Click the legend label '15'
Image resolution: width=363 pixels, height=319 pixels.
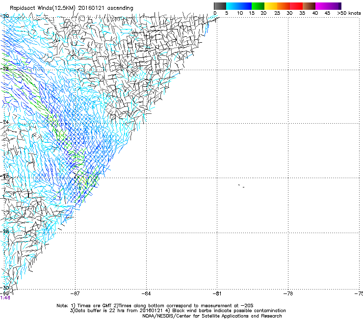[252, 13]
